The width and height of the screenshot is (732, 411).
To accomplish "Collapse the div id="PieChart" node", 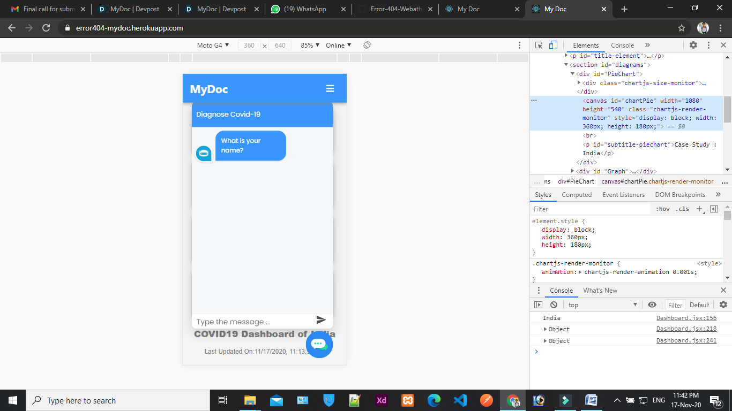I will coord(572,74).
